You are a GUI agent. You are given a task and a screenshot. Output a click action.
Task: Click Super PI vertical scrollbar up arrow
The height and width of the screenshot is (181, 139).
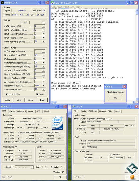tap(137, 10)
